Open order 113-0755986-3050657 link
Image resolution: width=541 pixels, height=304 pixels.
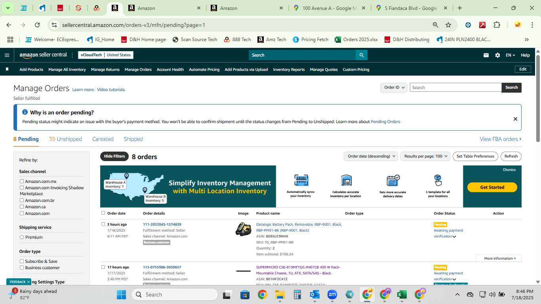click(162, 267)
